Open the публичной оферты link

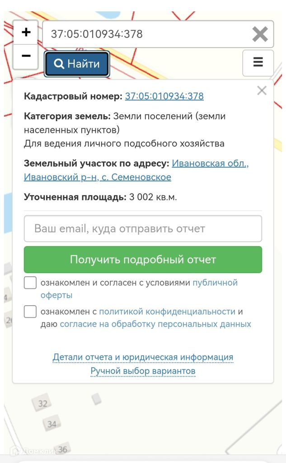215,283
